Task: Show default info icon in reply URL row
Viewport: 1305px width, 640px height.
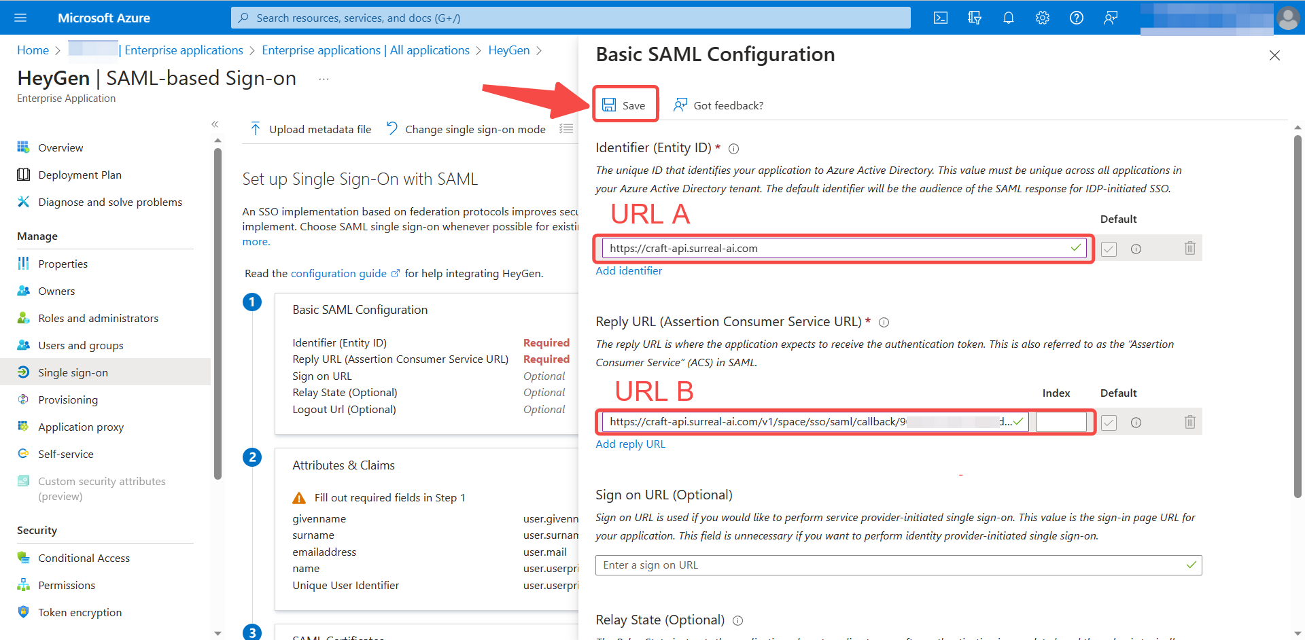Action: [x=1136, y=423]
